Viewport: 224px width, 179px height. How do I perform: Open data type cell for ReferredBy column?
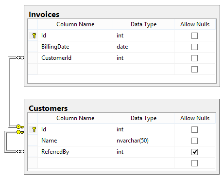pos(143,152)
